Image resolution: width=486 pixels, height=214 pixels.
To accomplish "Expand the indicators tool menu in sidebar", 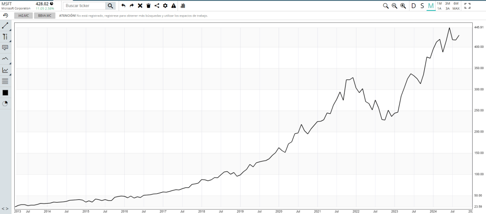I will [x=6, y=59].
